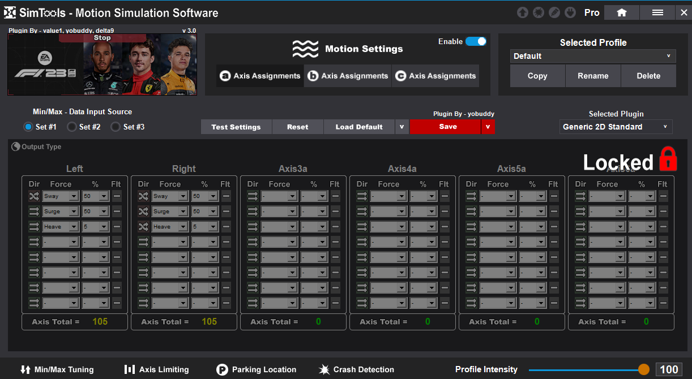The width and height of the screenshot is (692, 379).
Task: Open the hamburger menu
Action: pyautogui.click(x=657, y=12)
